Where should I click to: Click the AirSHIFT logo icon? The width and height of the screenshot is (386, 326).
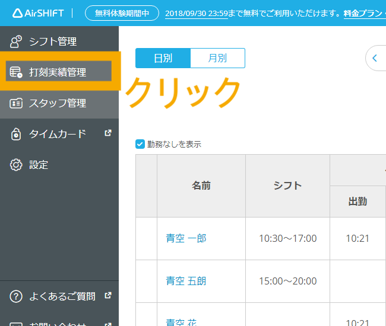[17, 13]
